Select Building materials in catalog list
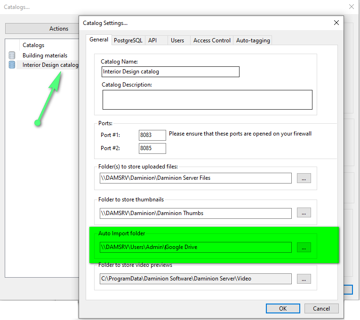 45,56
